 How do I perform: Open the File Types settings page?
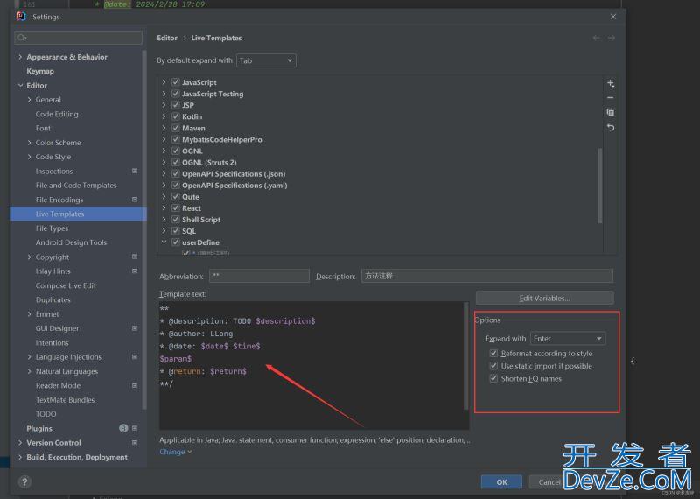pos(52,228)
